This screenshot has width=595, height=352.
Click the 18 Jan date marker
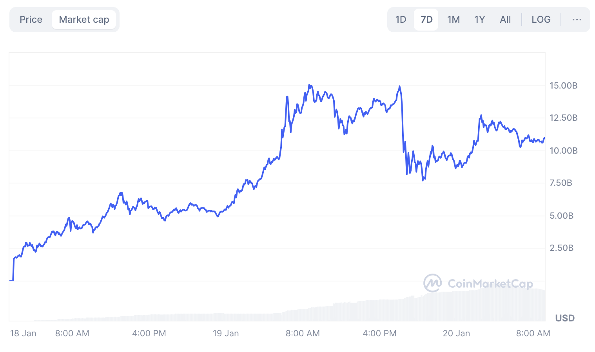(x=23, y=333)
